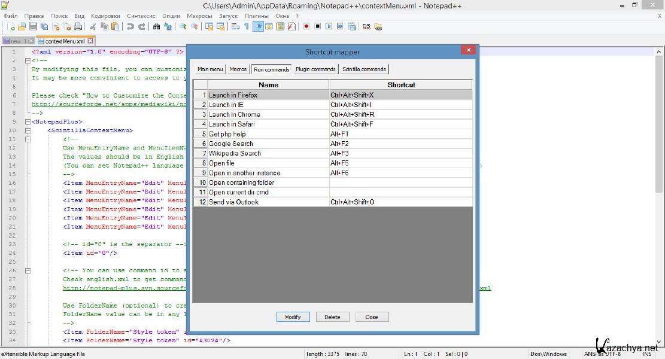Switch to the Plugin commands tab
This screenshot has height=359, width=665.
315,69
